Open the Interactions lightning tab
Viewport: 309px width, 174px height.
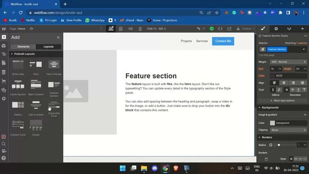pyautogui.click(x=302, y=29)
